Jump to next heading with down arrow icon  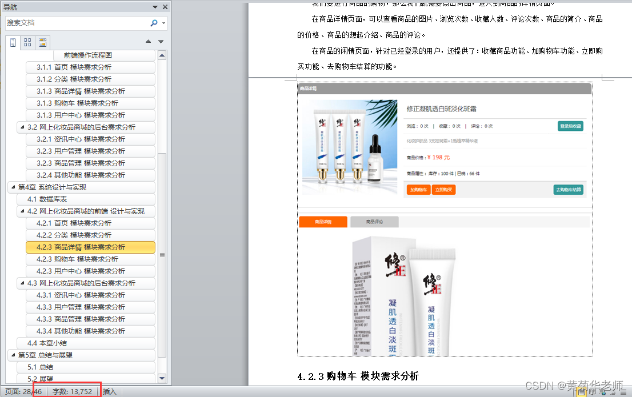coord(160,41)
